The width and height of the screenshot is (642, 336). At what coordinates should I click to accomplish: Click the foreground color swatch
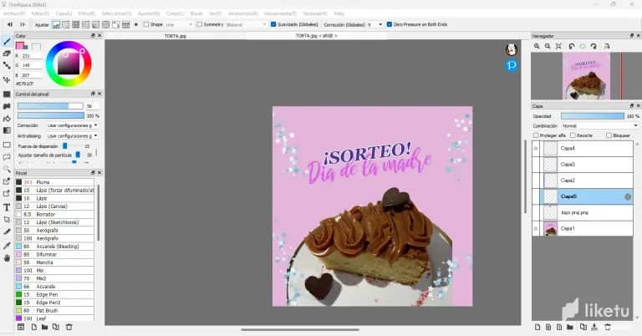(19, 45)
